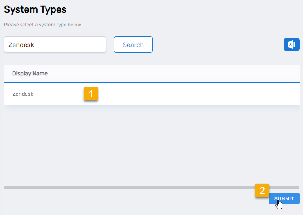Click the orange step 2 callout marker
303x215 pixels.
coord(262,190)
